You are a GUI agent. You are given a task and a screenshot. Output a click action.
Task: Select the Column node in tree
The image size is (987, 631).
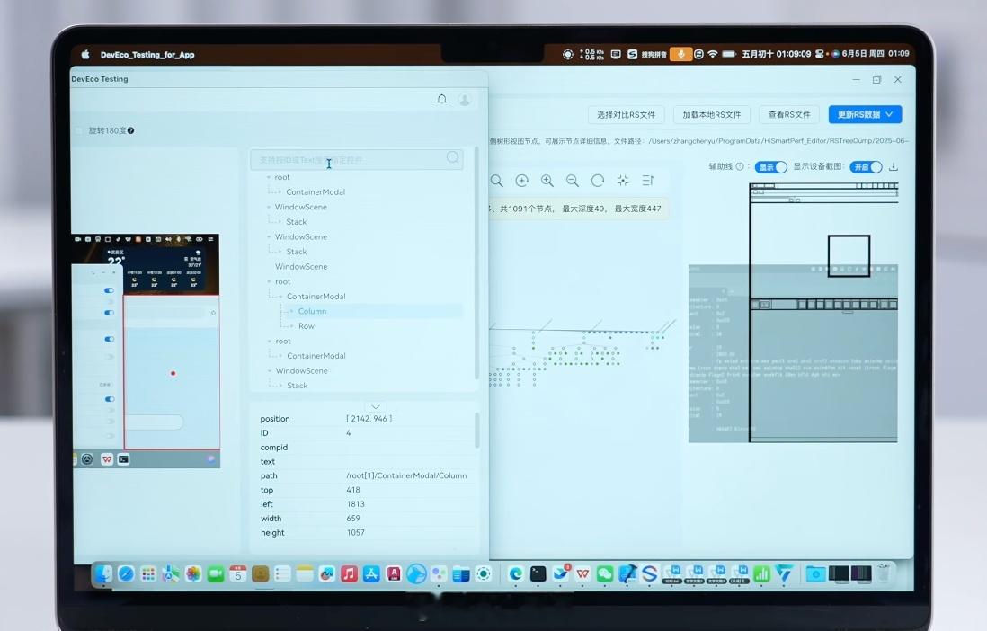[x=312, y=311]
